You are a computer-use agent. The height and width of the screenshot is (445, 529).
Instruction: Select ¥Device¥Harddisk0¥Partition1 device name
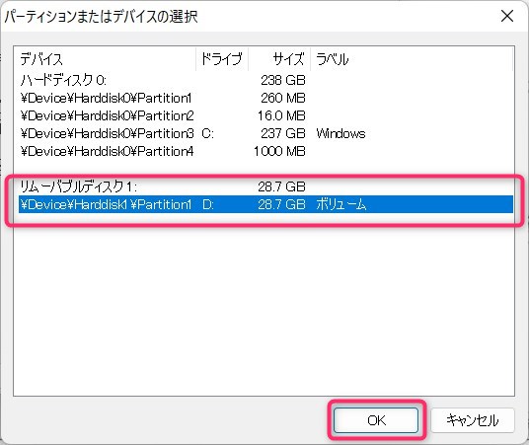coord(106,99)
